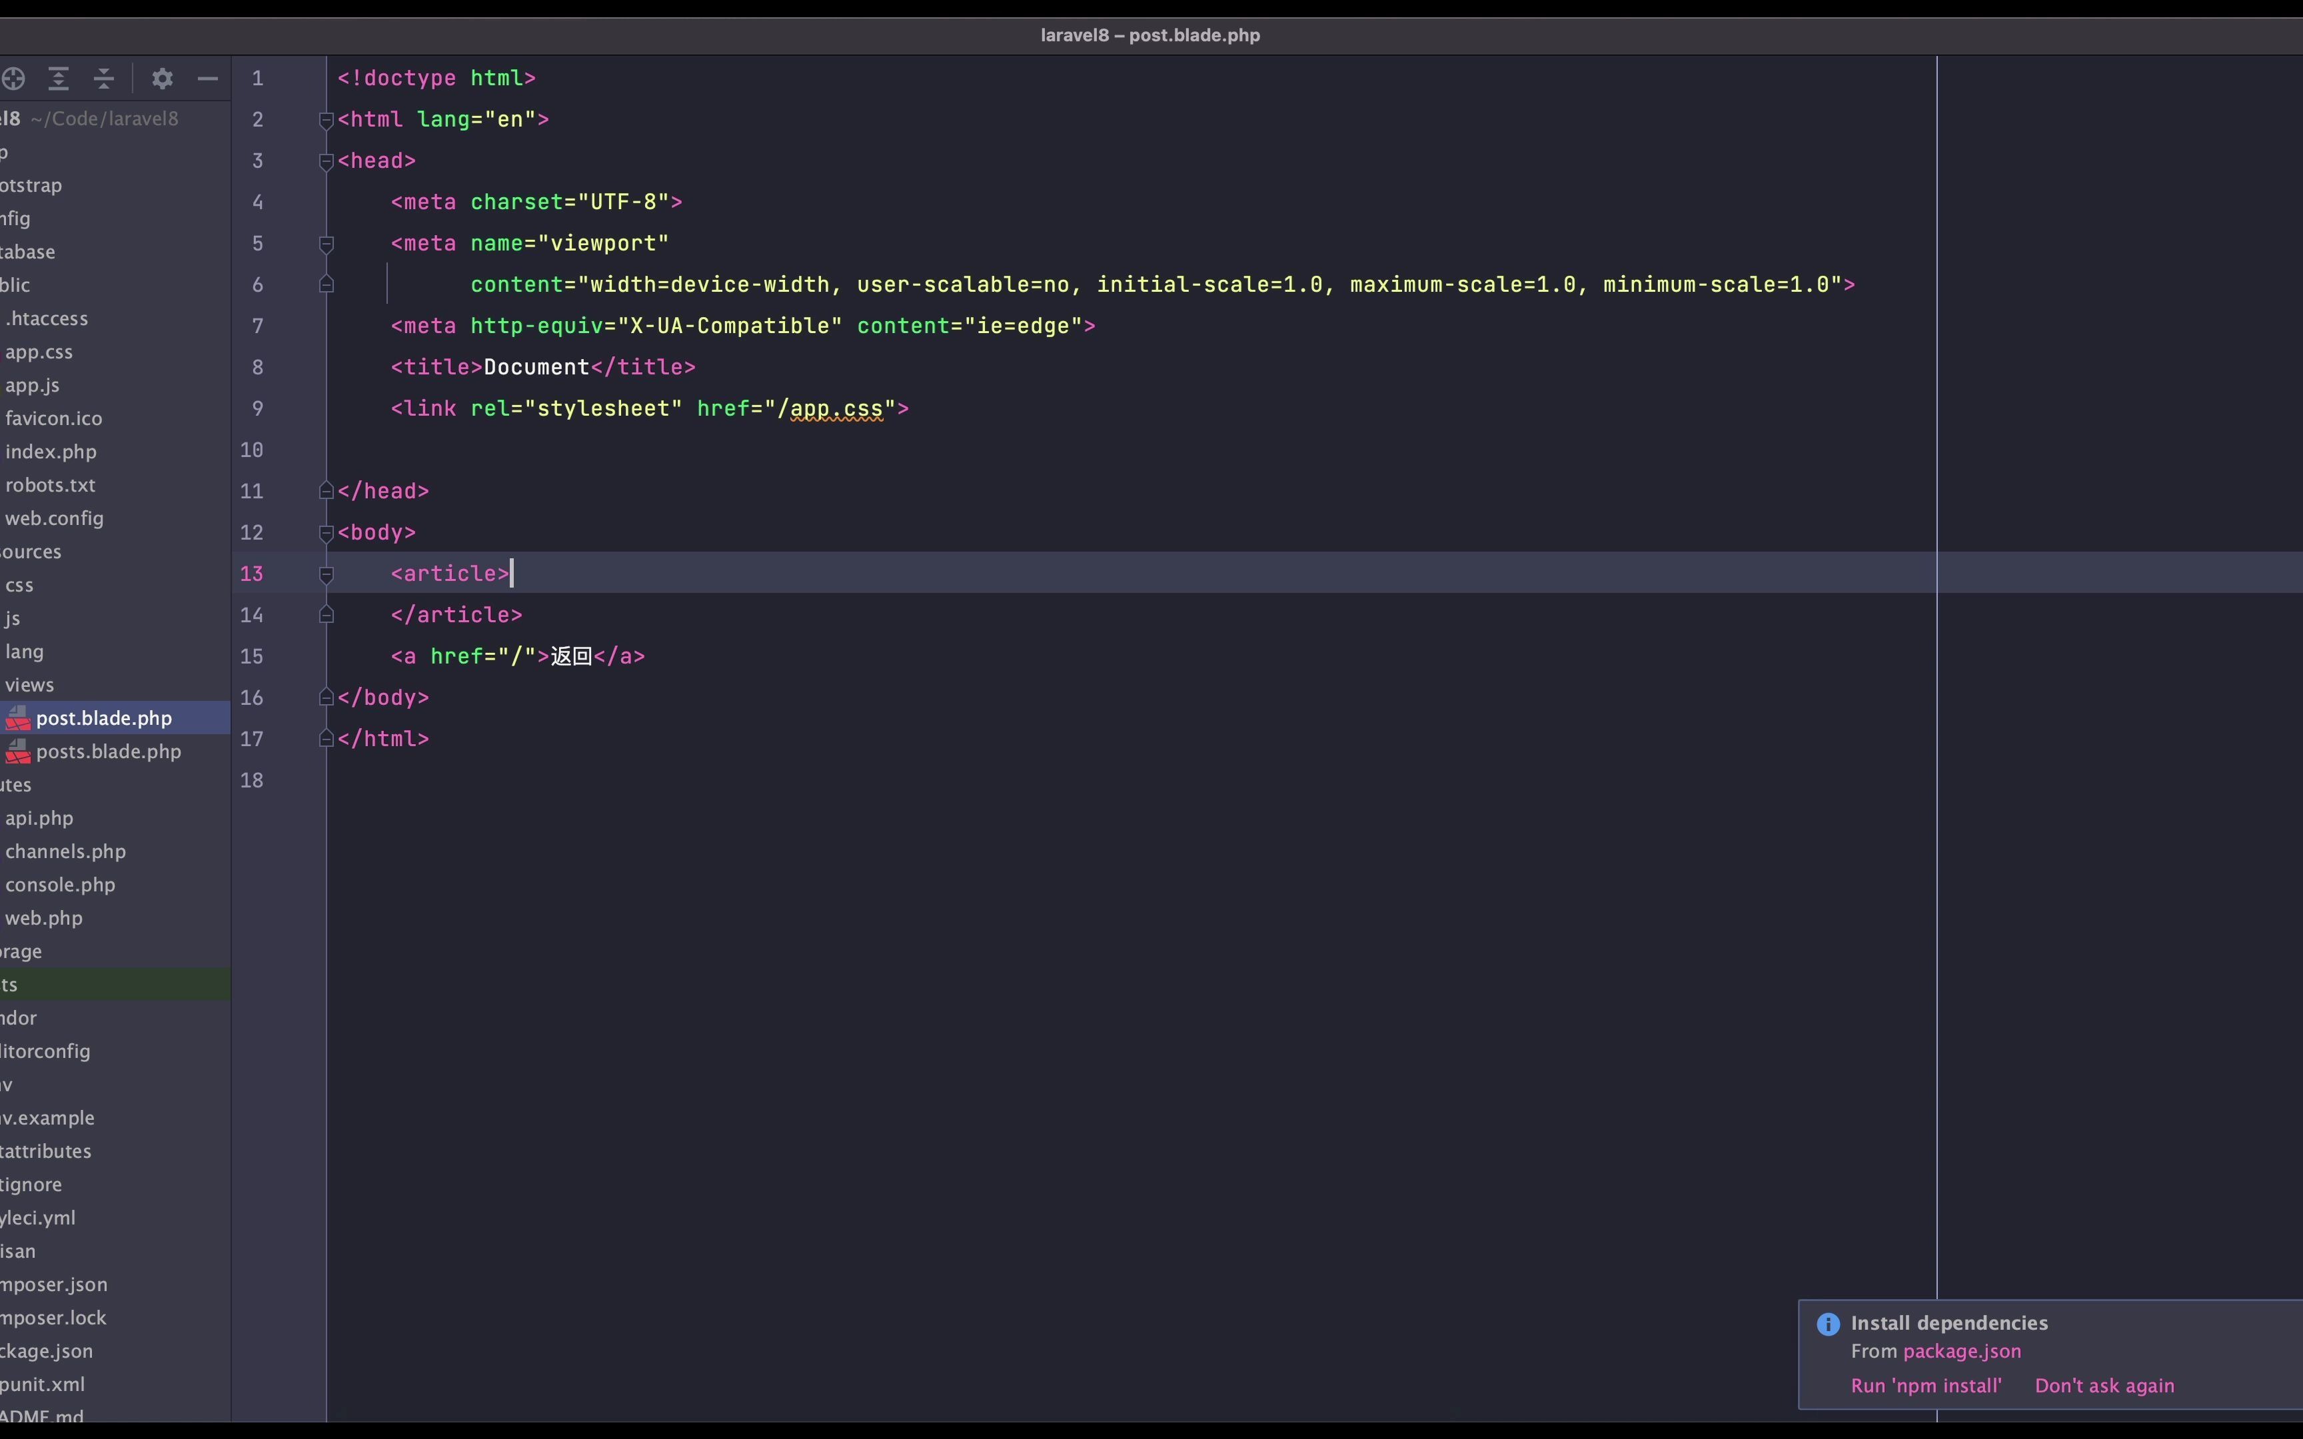2303x1439 pixels.
Task: Click the Collapse All icon in the project toolbar
Action: (104, 79)
